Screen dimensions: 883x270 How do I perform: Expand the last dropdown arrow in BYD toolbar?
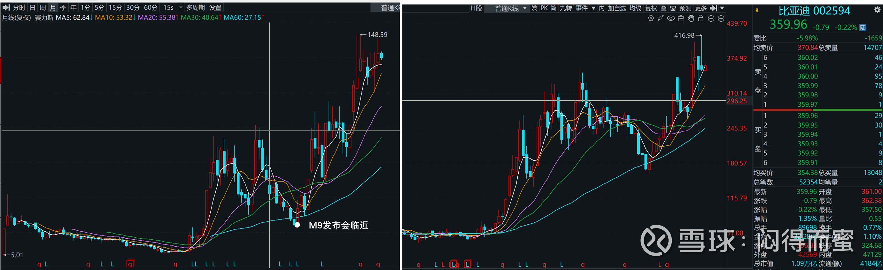(x=722, y=8)
